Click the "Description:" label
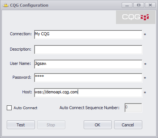158x138 pixels. tap(21, 49)
